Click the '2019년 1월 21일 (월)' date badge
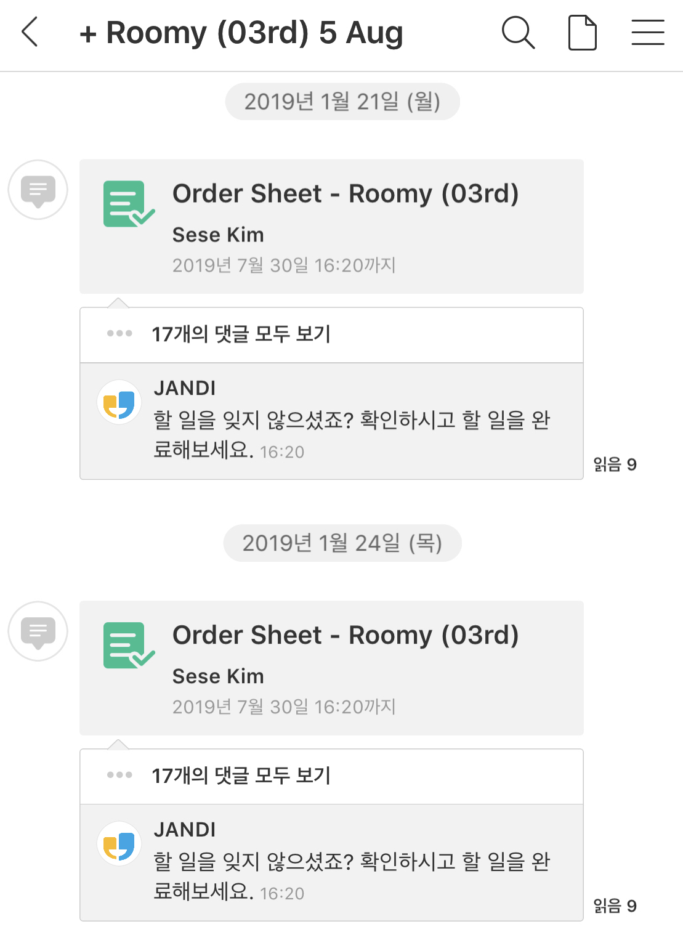683x932 pixels. pyautogui.click(x=342, y=102)
